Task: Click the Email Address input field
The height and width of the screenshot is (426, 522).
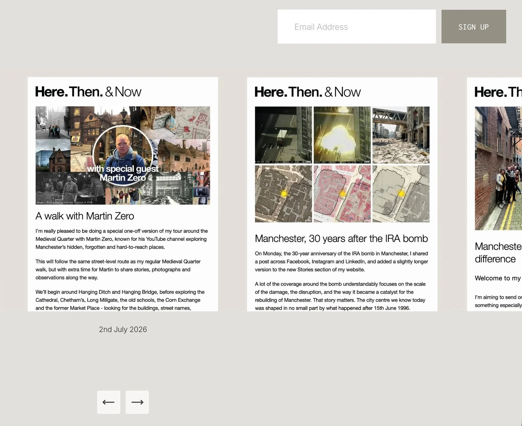Action: [x=357, y=27]
